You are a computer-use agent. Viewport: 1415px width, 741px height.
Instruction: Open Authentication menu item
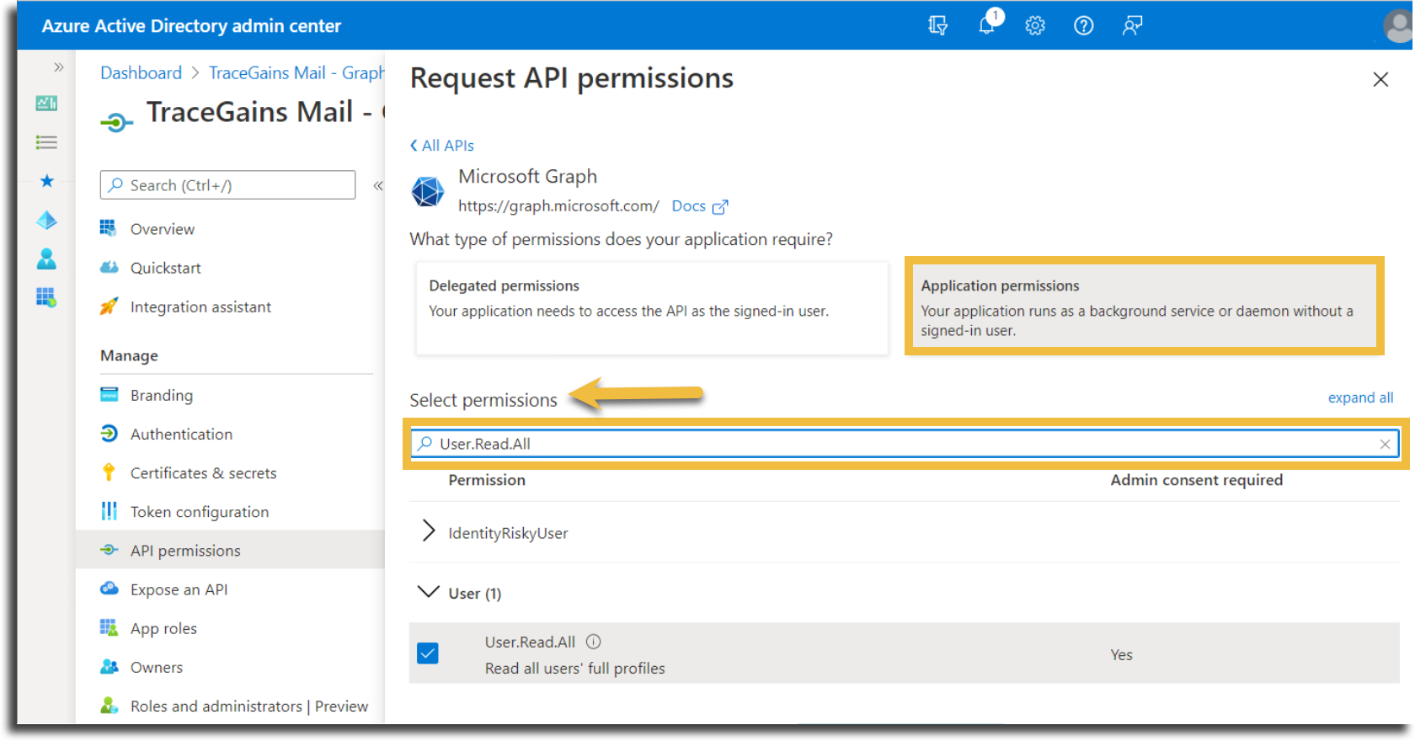(x=181, y=434)
